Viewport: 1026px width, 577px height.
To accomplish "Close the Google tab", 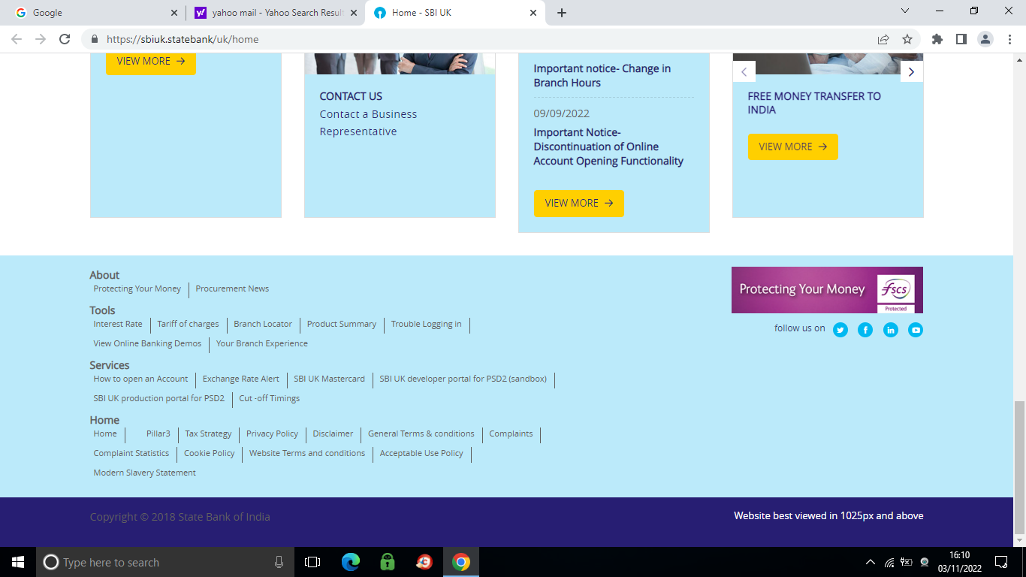I will [174, 13].
